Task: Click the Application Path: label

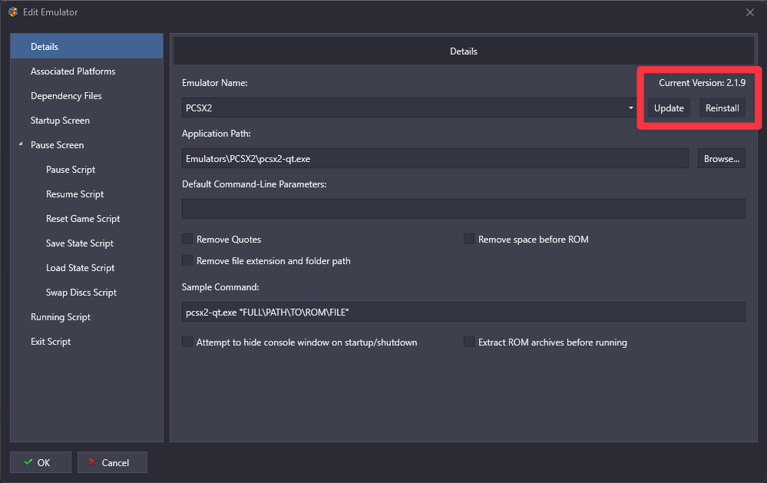Action: (x=217, y=134)
